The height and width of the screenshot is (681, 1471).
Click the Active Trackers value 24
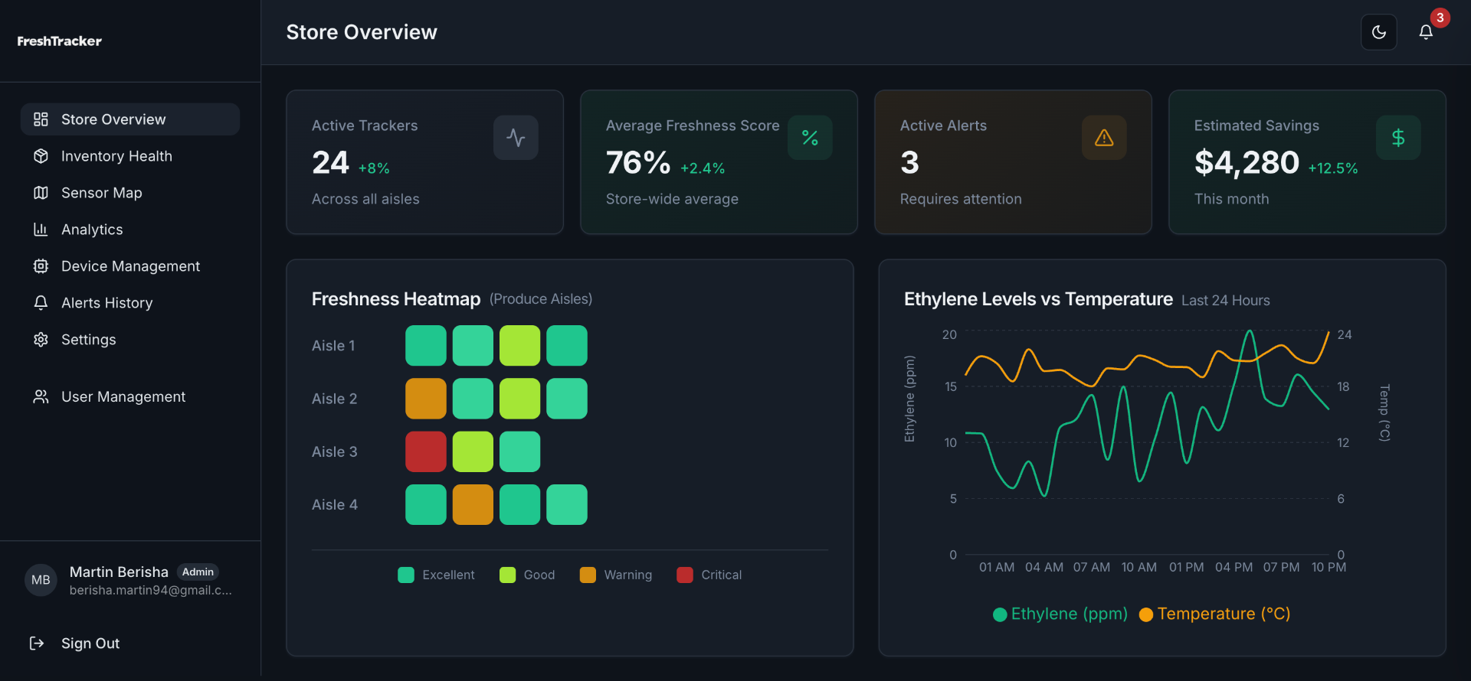(330, 163)
